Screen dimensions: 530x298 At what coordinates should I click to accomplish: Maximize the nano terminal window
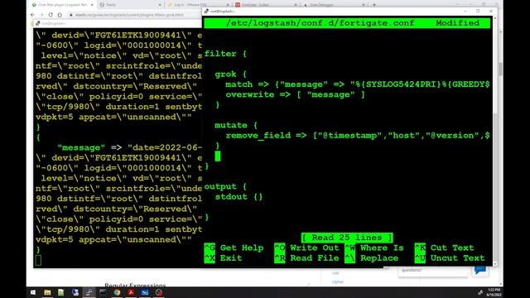(x=478, y=11)
